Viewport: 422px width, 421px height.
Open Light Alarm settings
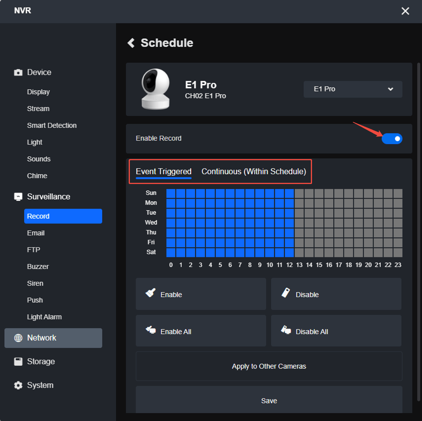click(x=44, y=317)
